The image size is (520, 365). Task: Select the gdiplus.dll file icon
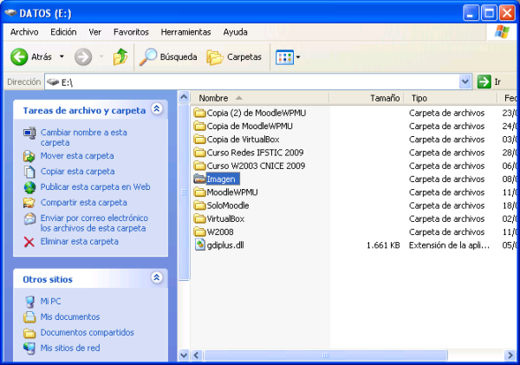(200, 245)
